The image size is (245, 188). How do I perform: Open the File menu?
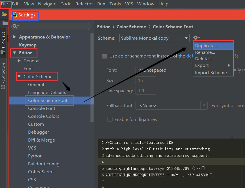[x=4, y=4]
